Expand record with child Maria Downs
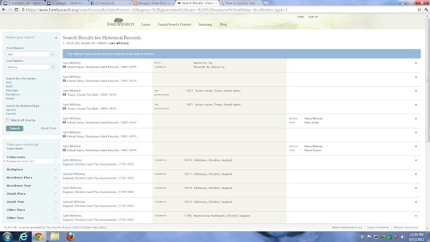The image size is (430, 242). tap(416, 147)
